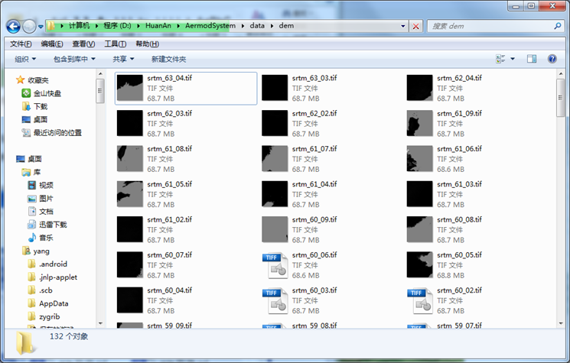Open the change view dropdown arrow
570x363 pixels.
tap(513, 59)
